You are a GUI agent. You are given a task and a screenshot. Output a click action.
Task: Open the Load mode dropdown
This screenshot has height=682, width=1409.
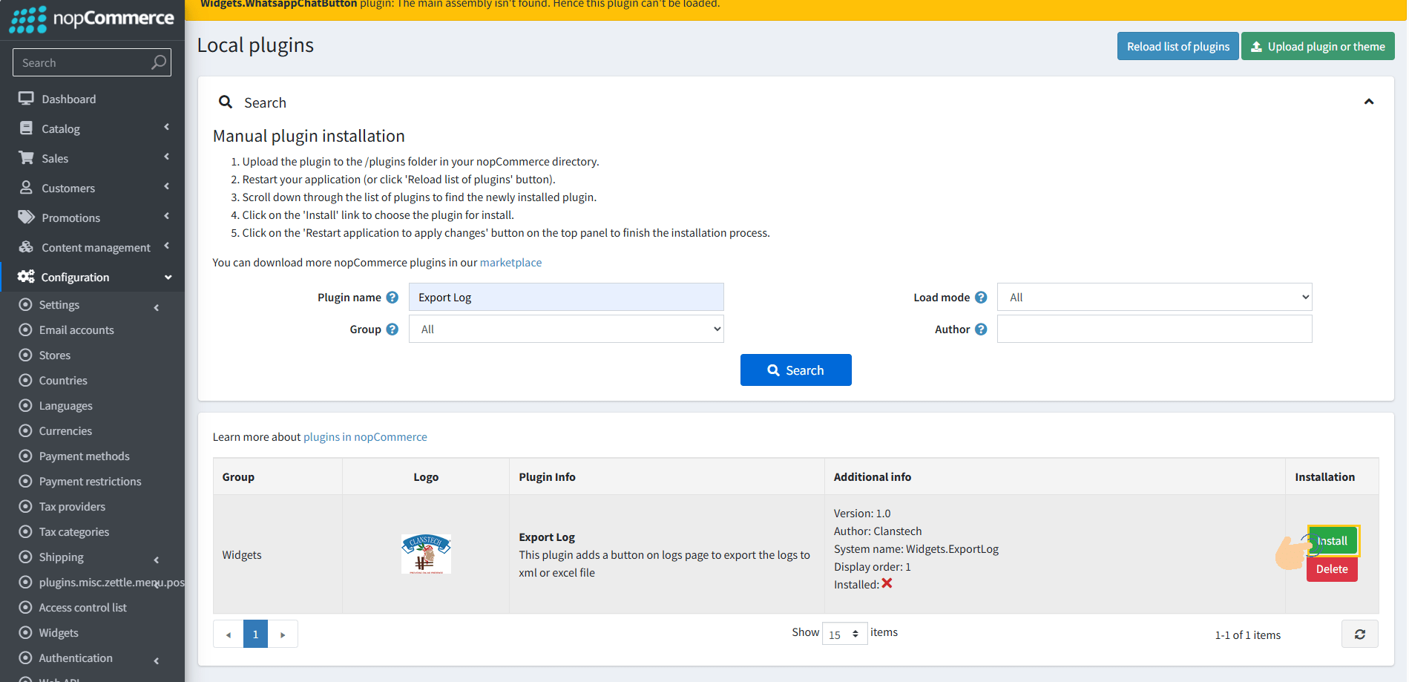pyautogui.click(x=1154, y=298)
